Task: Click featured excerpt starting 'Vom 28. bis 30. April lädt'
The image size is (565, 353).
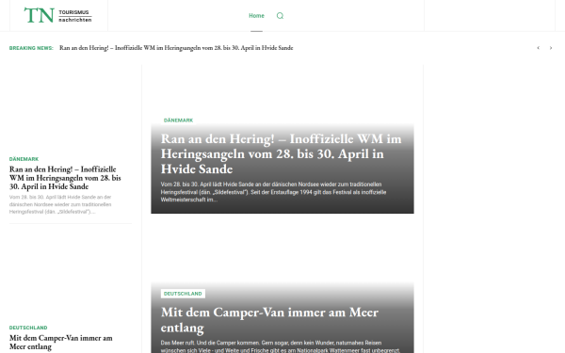Action: [273, 192]
